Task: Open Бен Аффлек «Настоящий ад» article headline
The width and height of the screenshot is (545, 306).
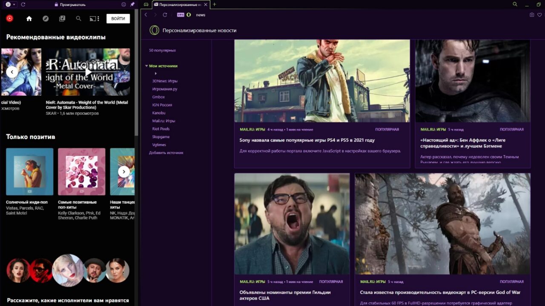Action: [463, 143]
